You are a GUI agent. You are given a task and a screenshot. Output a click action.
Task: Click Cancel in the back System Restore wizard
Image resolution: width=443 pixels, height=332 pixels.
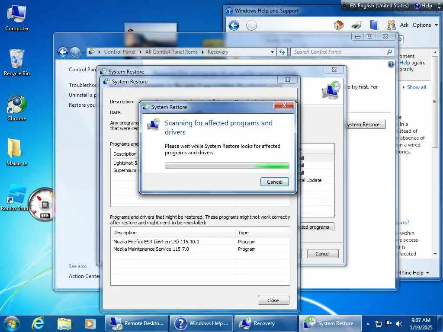pos(322,253)
